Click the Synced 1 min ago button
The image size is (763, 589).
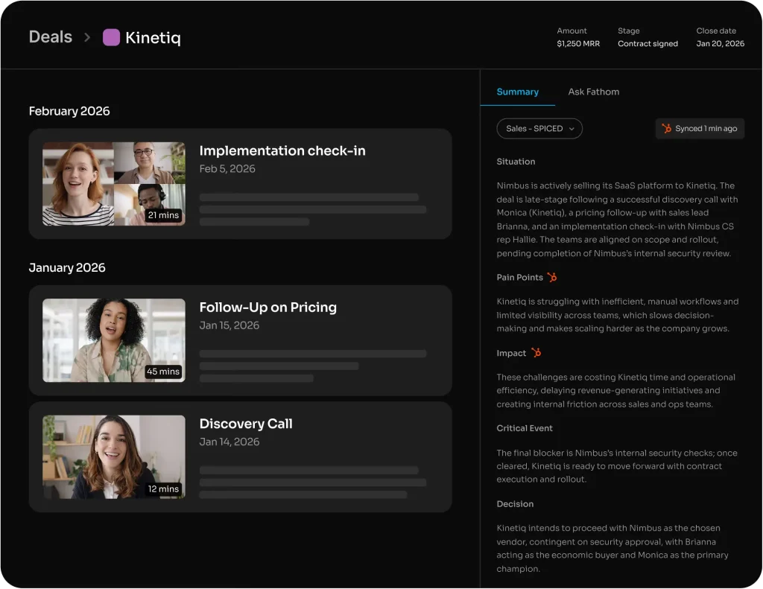coord(700,129)
